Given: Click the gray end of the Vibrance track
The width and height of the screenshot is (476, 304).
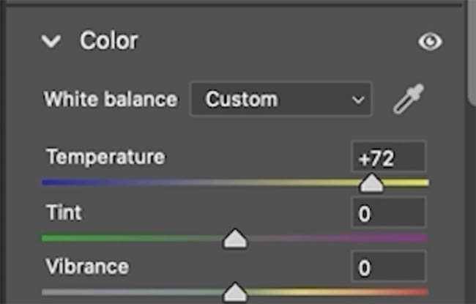Looking at the screenshot, I should click(48, 292).
